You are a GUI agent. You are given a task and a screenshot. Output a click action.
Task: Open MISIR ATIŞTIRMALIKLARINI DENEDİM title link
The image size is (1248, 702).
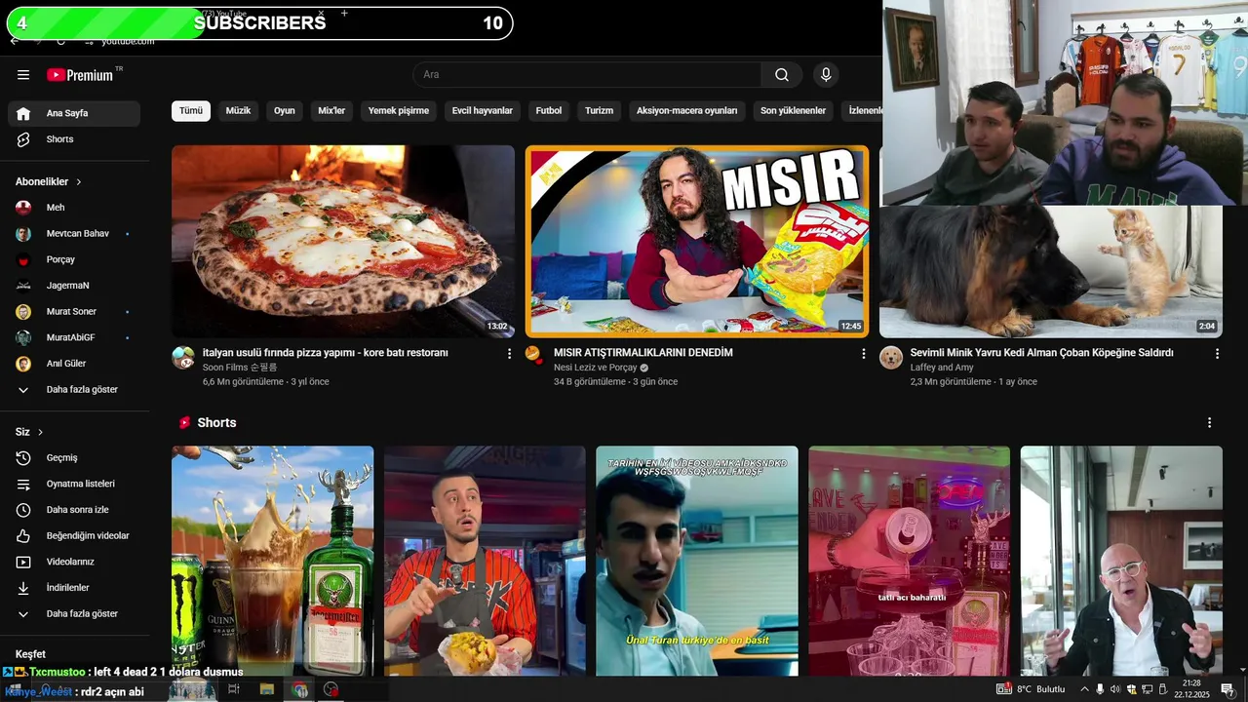click(643, 353)
